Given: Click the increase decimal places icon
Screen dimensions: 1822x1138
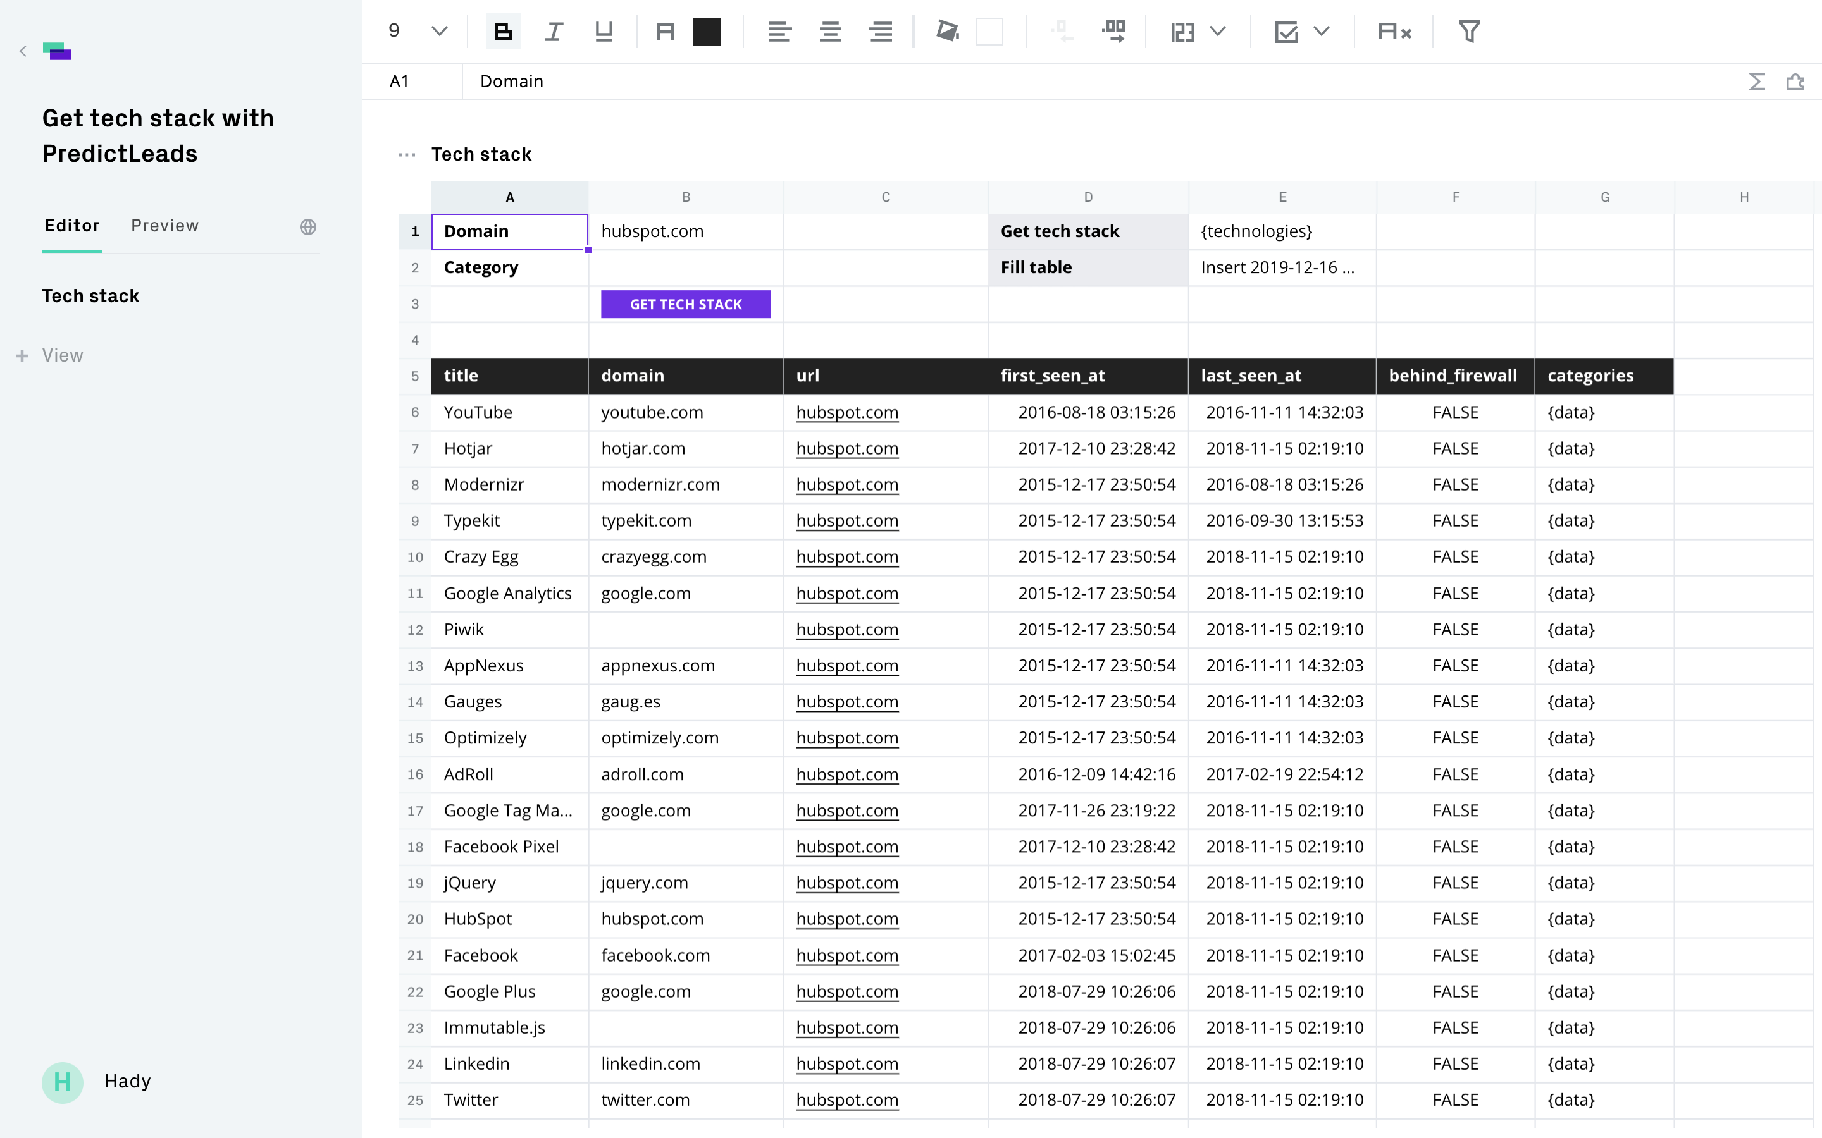Looking at the screenshot, I should [1113, 32].
